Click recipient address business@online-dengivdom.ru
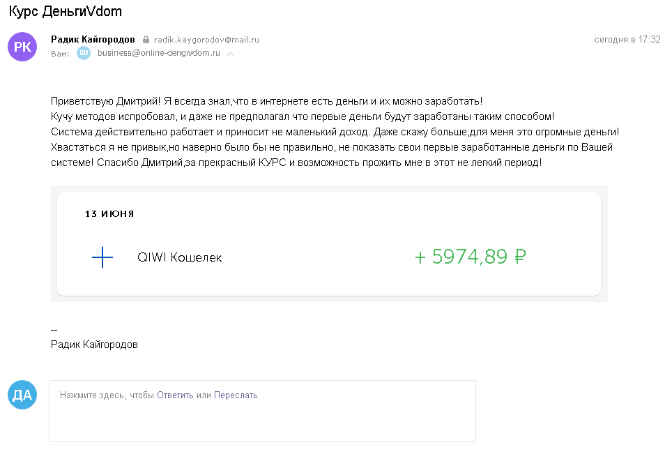The image size is (672, 461). point(159,53)
